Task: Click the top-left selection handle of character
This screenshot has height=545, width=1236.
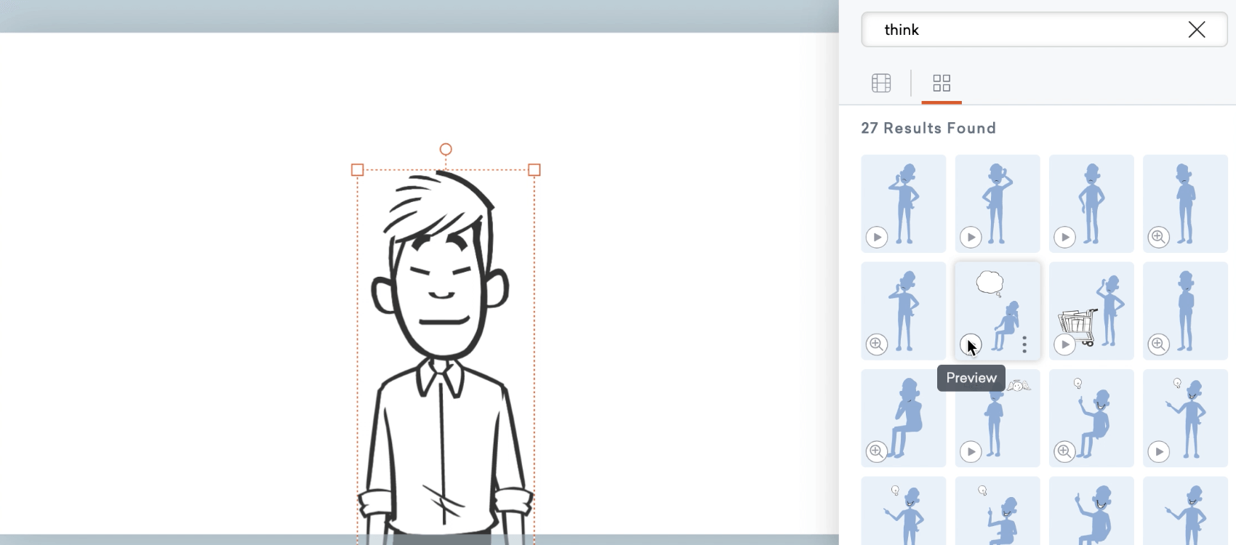Action: click(357, 169)
